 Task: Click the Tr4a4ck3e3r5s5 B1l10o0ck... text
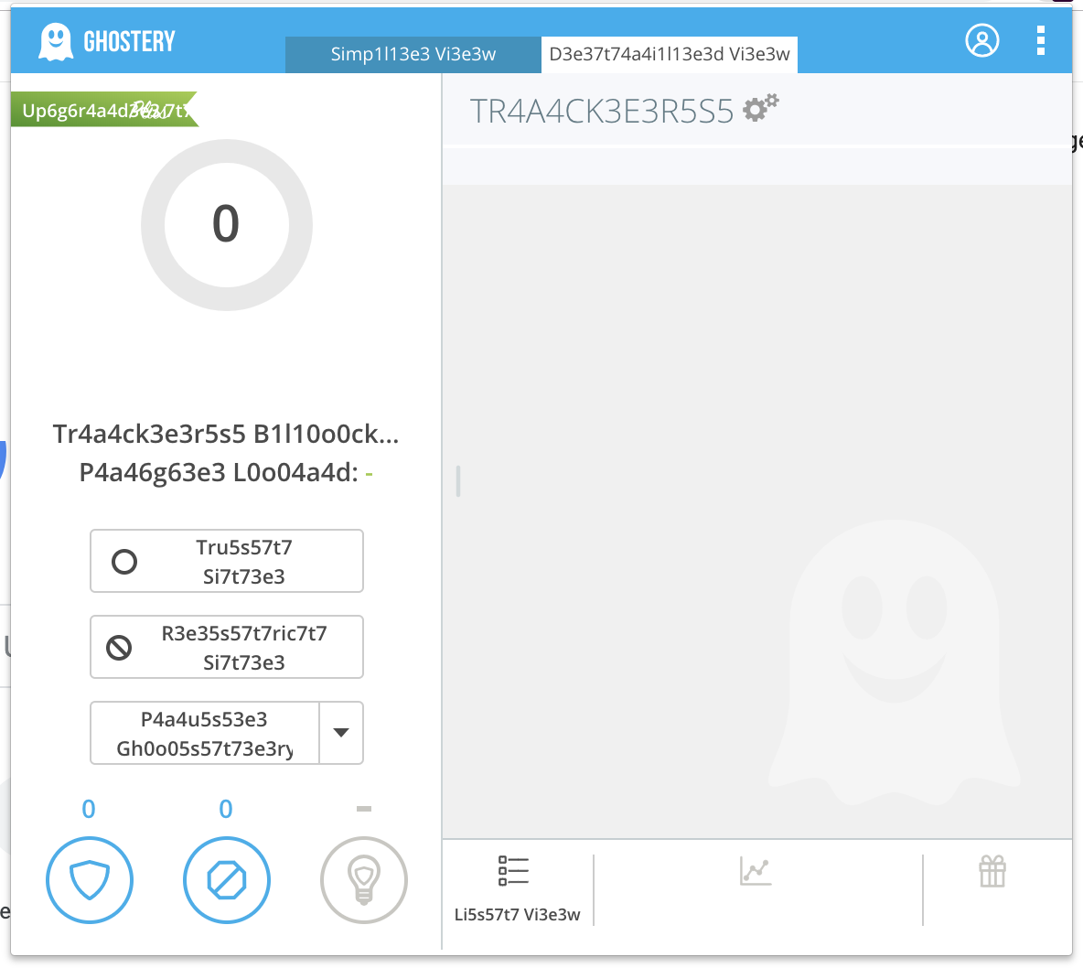pos(226,434)
